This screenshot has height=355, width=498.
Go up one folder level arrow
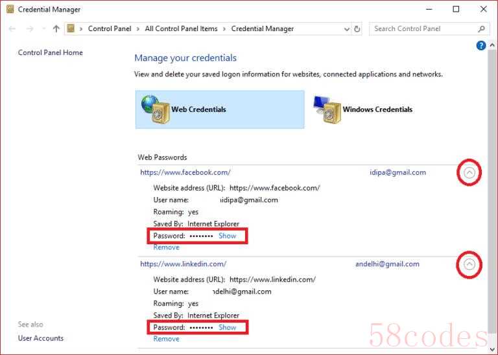56,29
